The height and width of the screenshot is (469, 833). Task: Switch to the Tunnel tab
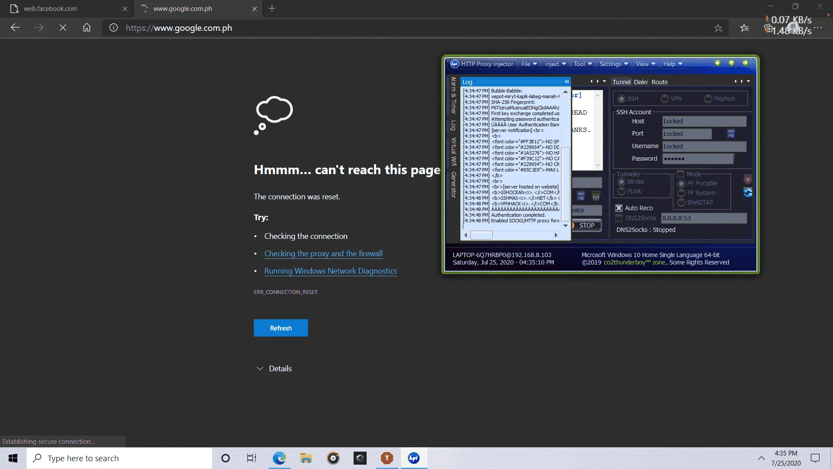coord(621,82)
